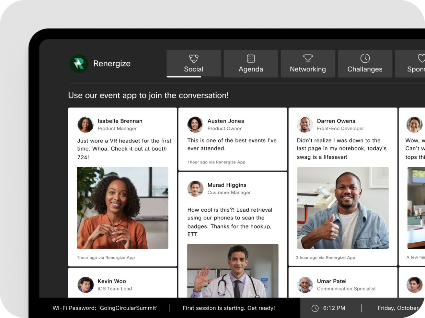Click the name Kevin Woo

(112, 281)
